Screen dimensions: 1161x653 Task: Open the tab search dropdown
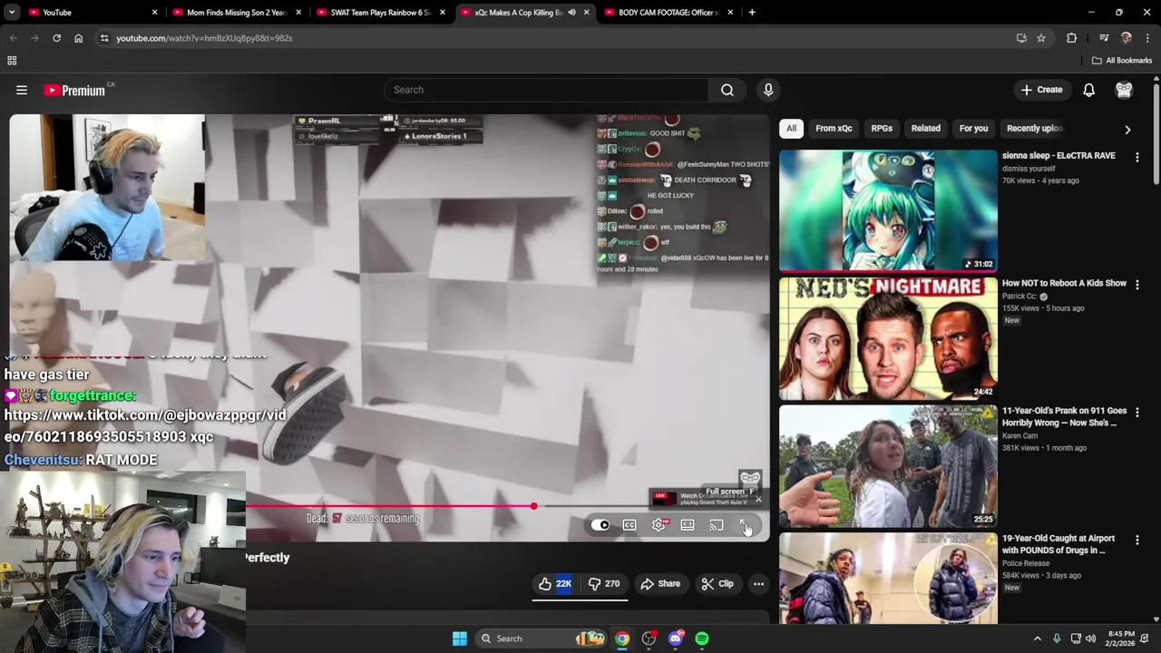click(12, 13)
